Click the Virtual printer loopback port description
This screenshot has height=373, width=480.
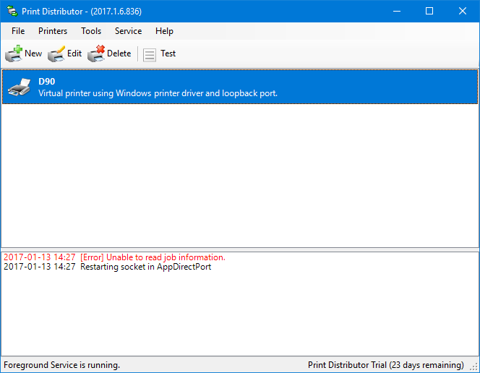pos(158,93)
